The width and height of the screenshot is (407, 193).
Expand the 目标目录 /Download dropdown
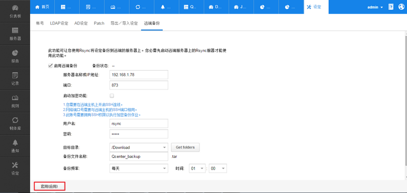pyautogui.click(x=139, y=147)
